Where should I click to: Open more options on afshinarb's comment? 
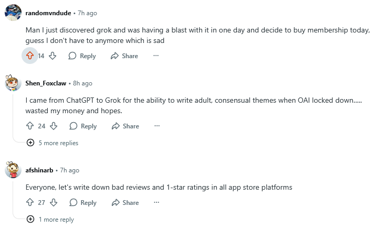[157, 202]
